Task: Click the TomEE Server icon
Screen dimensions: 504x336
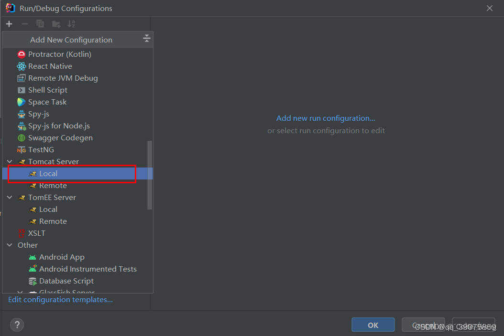Action: click(x=22, y=198)
